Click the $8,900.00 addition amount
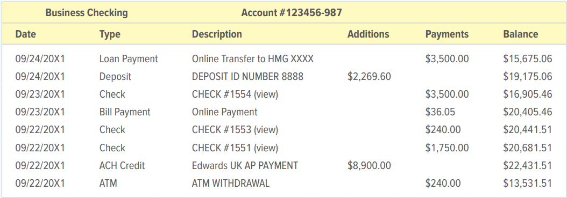The width and height of the screenshot is (567, 198). 369,166
